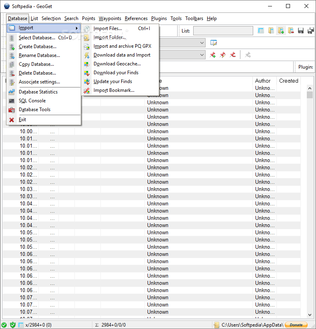Screen dimensions: 316x329
Task: Choose Delete Database... entry
Action: 44,73
